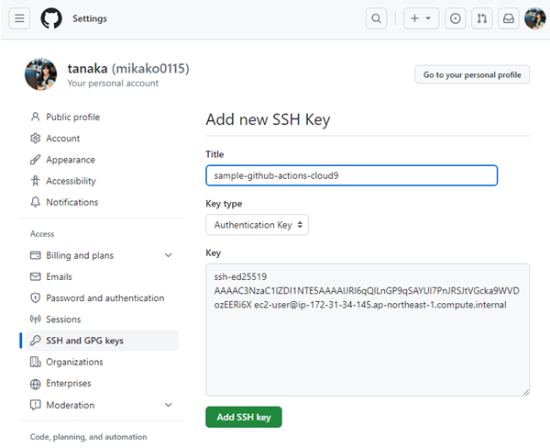The height and width of the screenshot is (448, 550).
Task: Expand the Billing and plans section
Action: 169,255
